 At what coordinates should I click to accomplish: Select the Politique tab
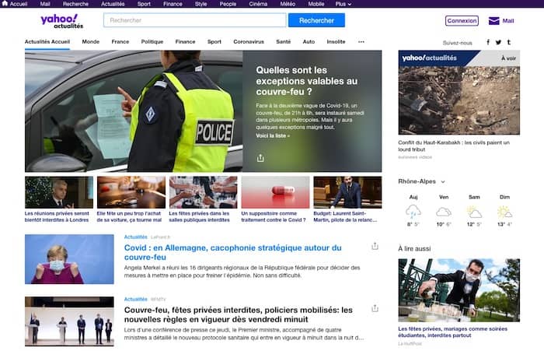pos(152,42)
